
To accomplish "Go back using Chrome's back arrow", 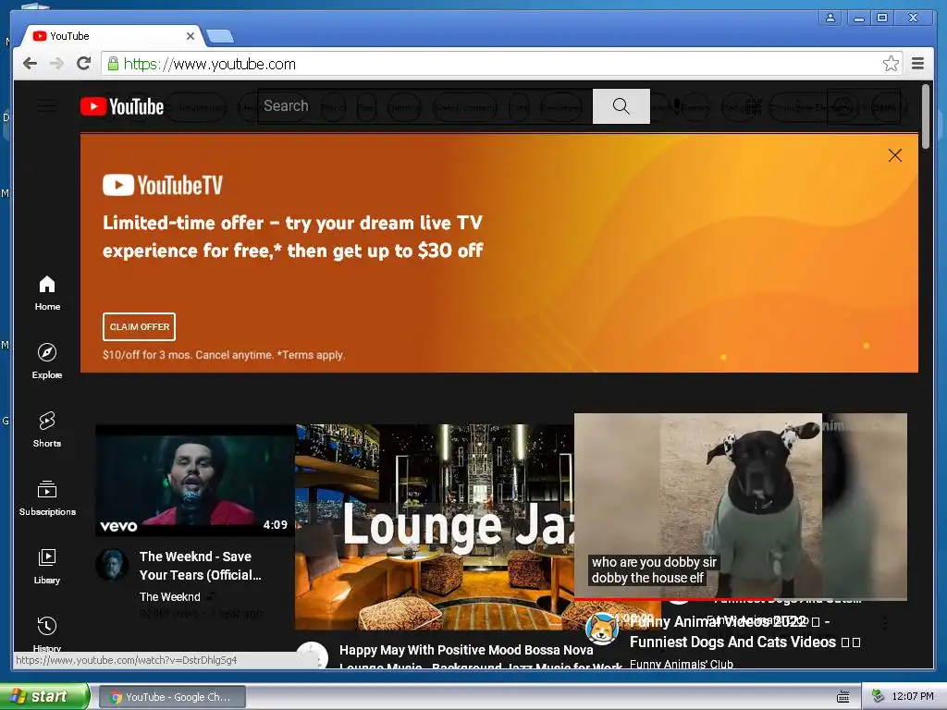I will (x=30, y=64).
